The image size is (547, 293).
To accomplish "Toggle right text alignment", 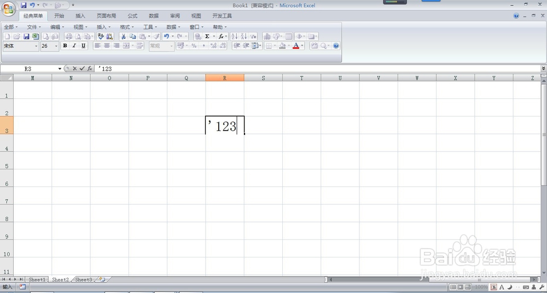I will click(117, 46).
